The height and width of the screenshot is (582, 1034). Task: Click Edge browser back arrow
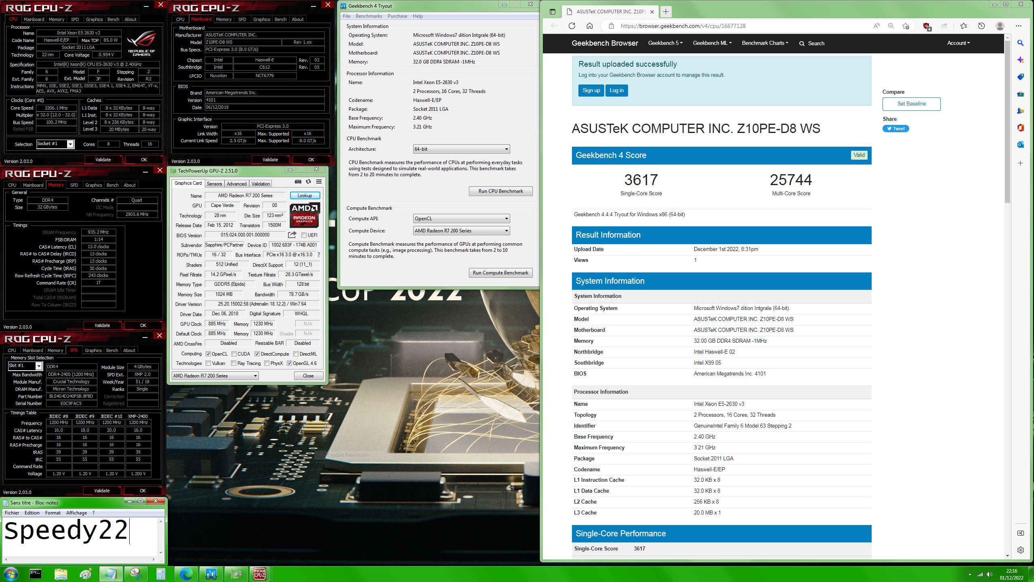pyautogui.click(x=554, y=26)
